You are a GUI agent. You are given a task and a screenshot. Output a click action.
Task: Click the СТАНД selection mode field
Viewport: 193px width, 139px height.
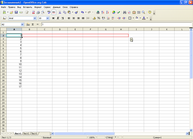point(109,137)
